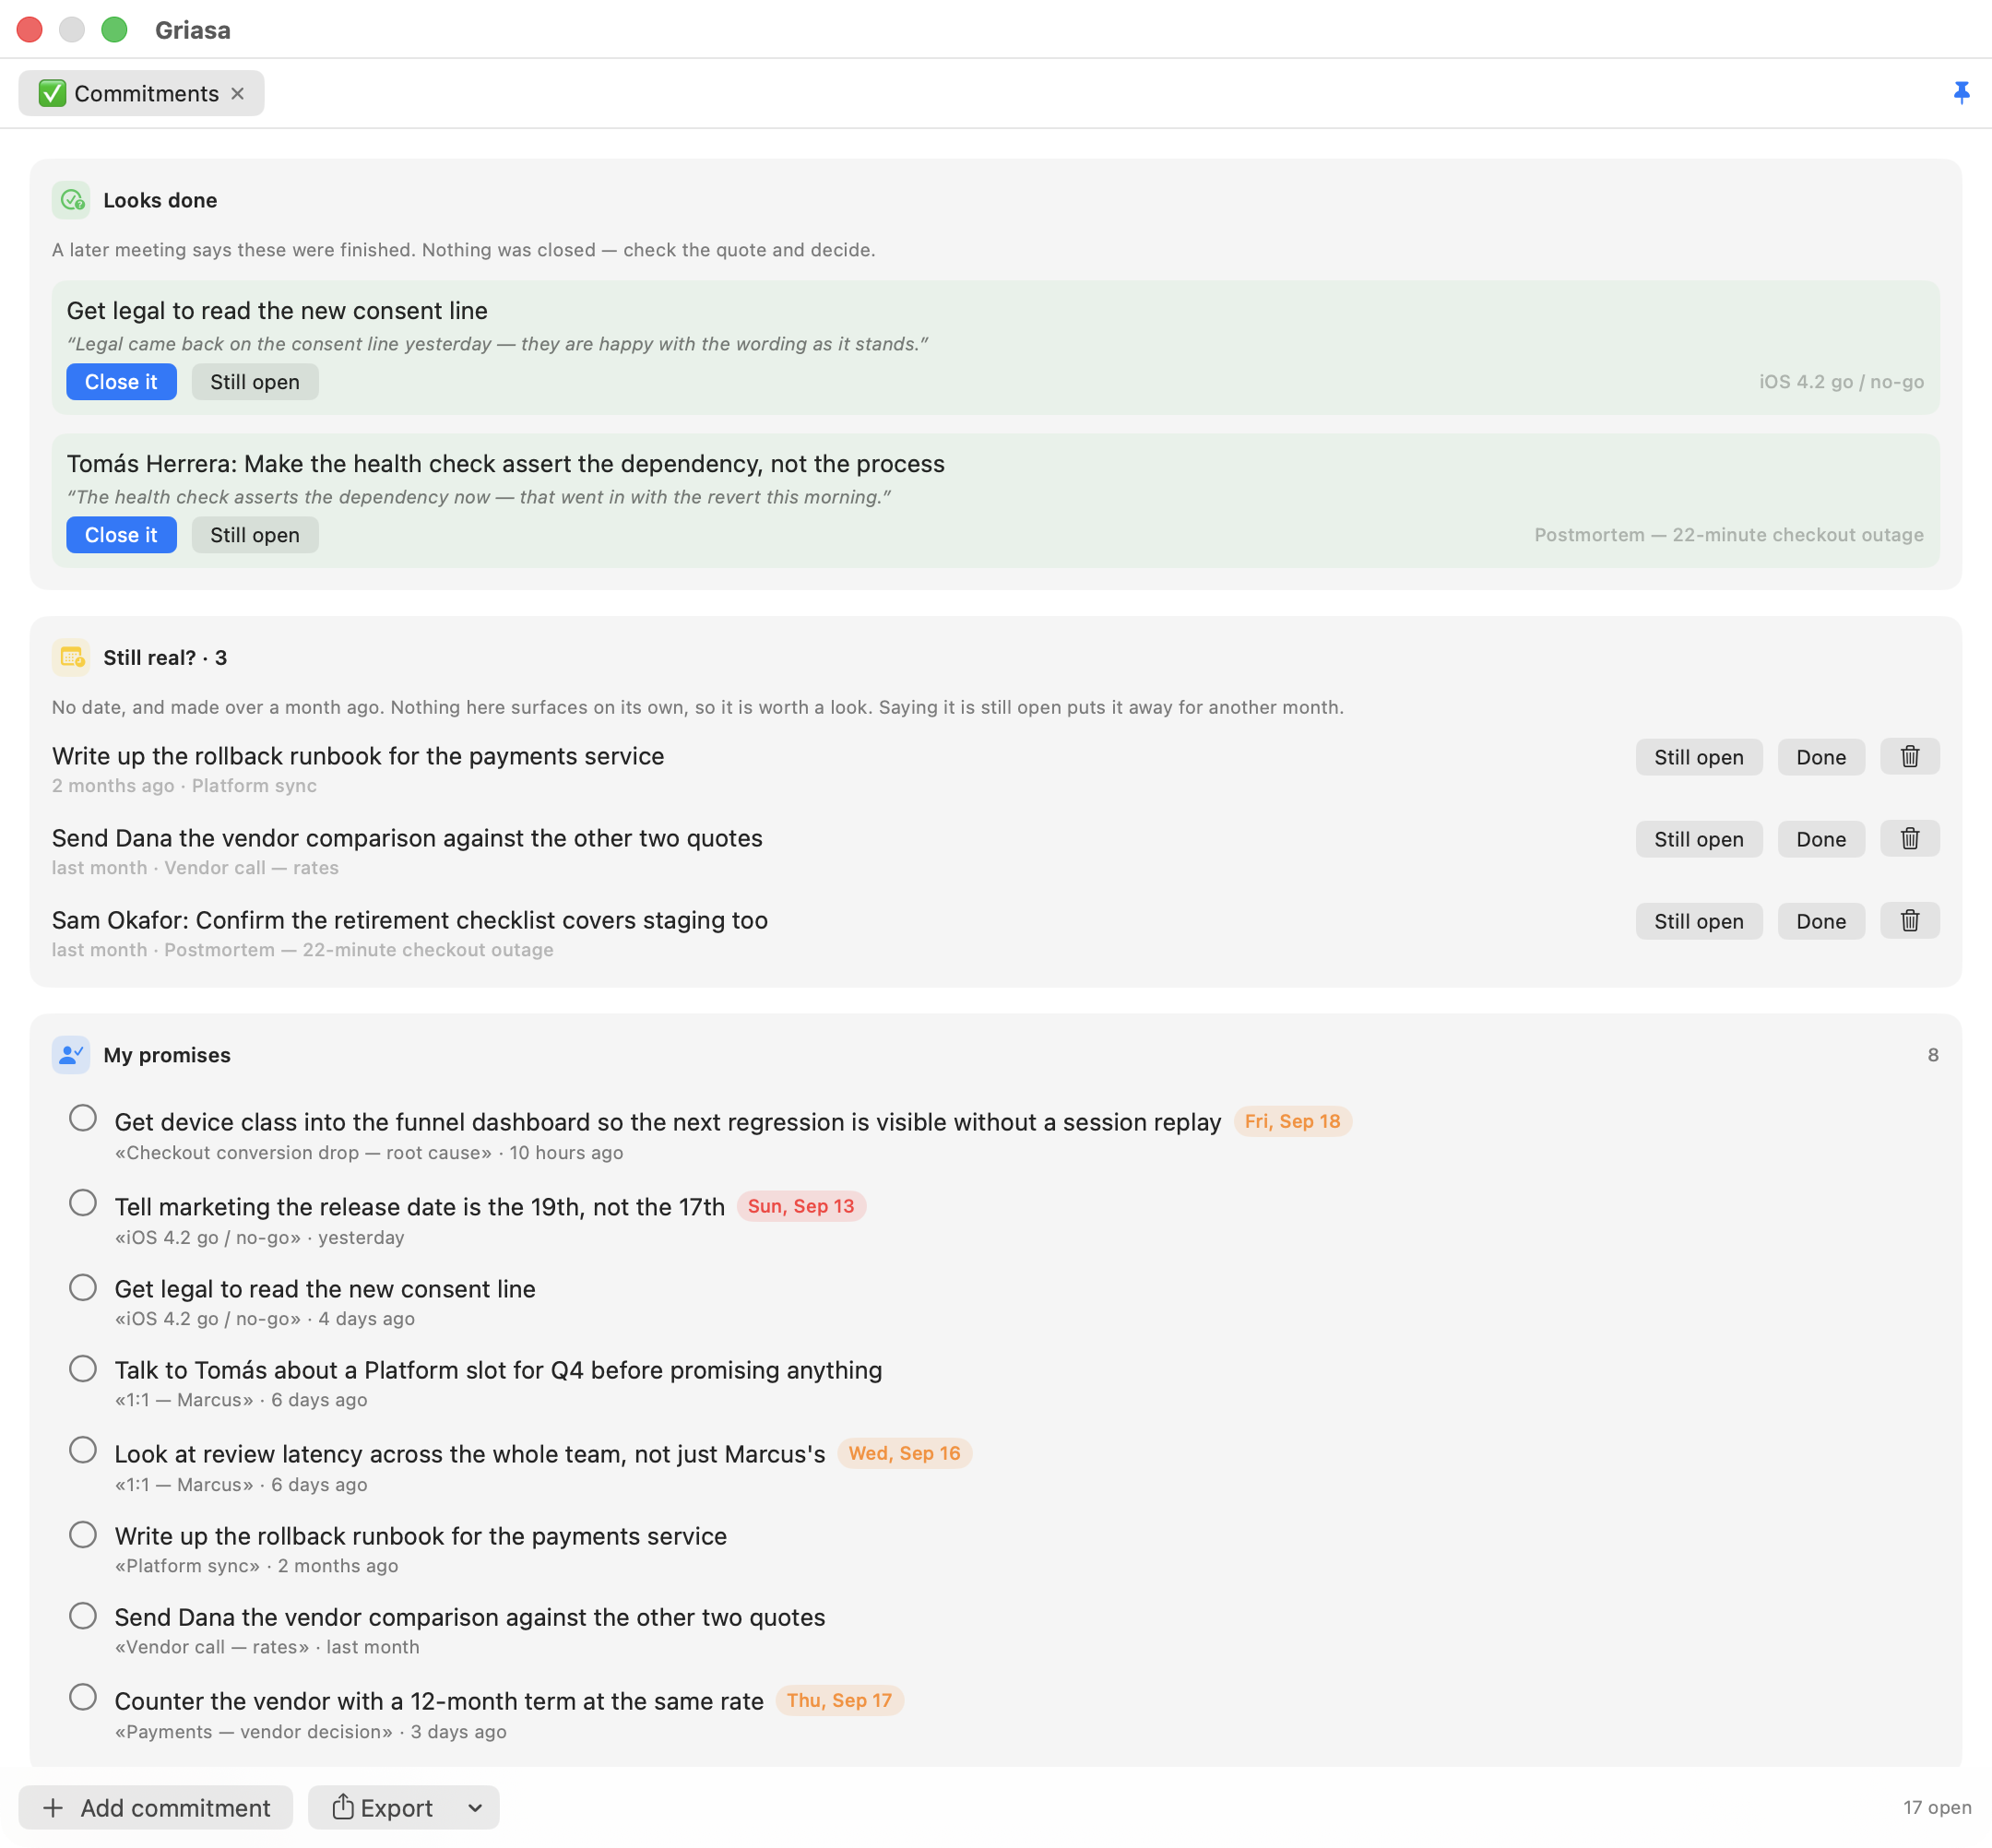The image size is (1992, 1848).
Task: Close the legal consent line commitment
Action: click(x=121, y=382)
